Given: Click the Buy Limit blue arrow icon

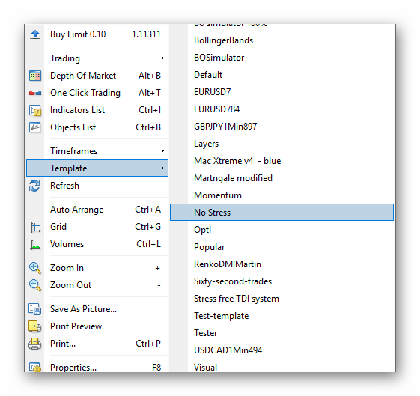Looking at the screenshot, I should 35,34.
